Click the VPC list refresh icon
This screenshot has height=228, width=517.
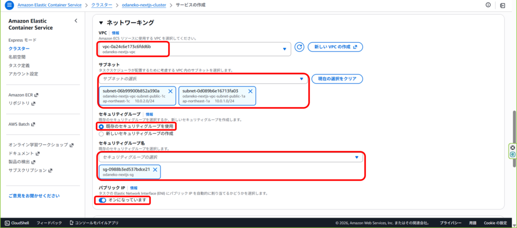(299, 47)
